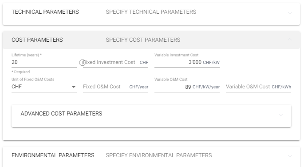
Task: Click the info icon beside Fixed Investment Cost
Action: click(82, 63)
